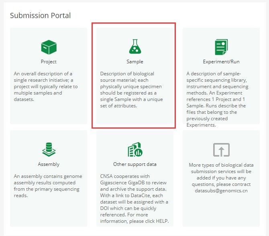Click the 'please click HELP' text
Screen dimensions: 269x236
(149, 221)
